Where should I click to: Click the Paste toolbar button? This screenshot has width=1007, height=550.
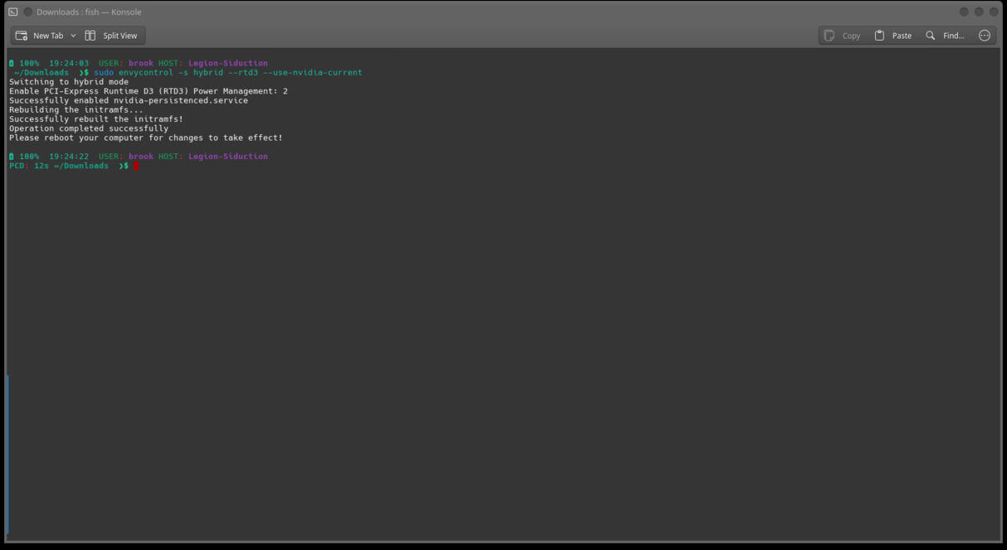(893, 36)
